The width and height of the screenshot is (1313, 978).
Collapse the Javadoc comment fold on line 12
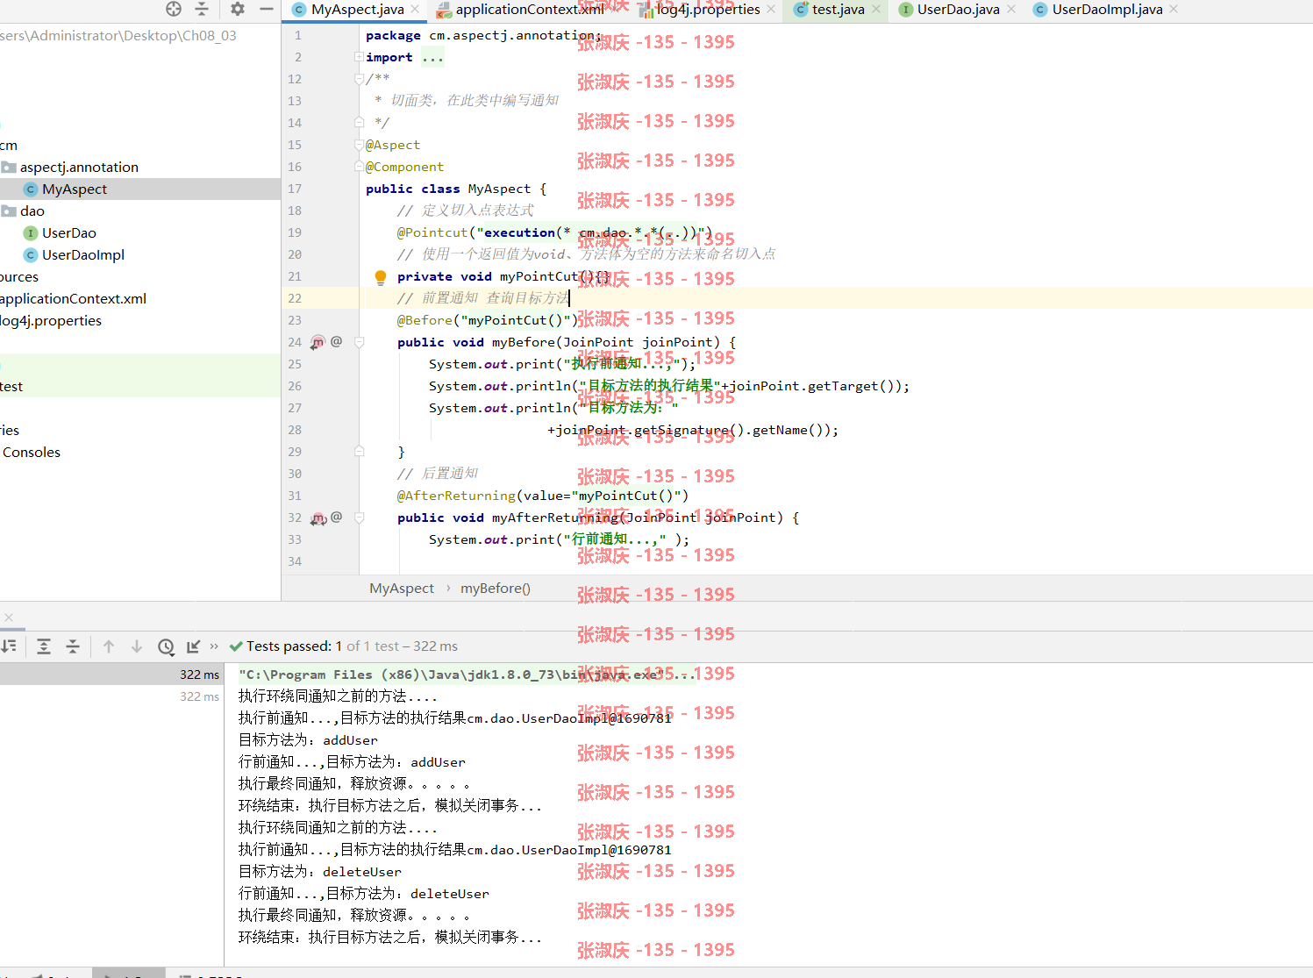point(359,79)
